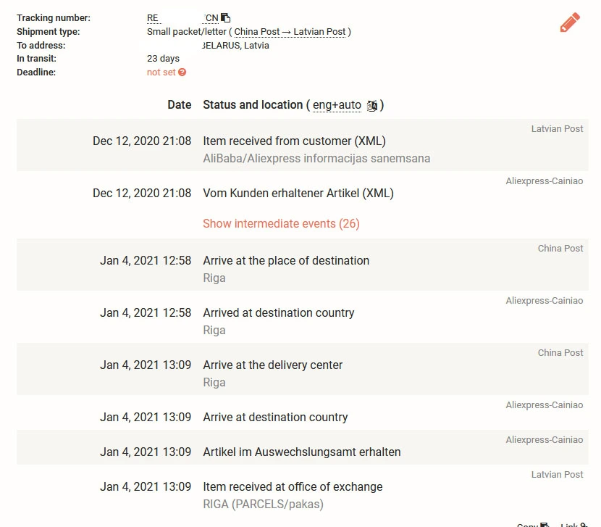Click the deadline question mark help icon
The width and height of the screenshot is (601, 527).
click(182, 72)
